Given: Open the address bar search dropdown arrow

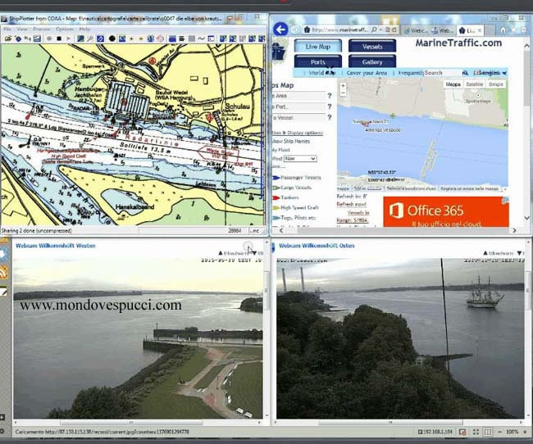Looking at the screenshot, I should click(x=380, y=30).
